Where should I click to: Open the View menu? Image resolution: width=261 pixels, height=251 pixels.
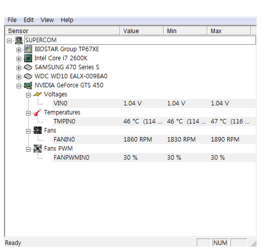[x=47, y=20]
